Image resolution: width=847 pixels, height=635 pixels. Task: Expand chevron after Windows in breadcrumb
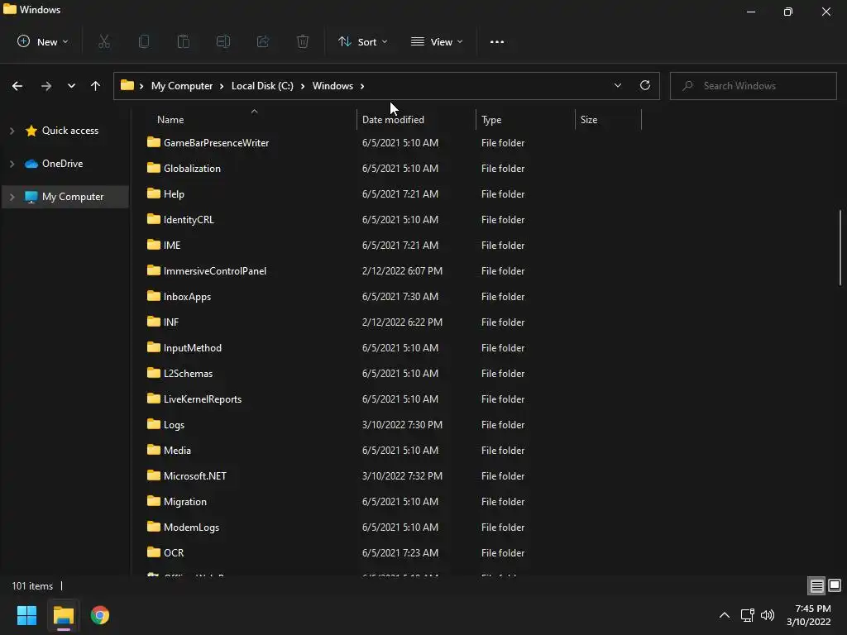(x=362, y=86)
